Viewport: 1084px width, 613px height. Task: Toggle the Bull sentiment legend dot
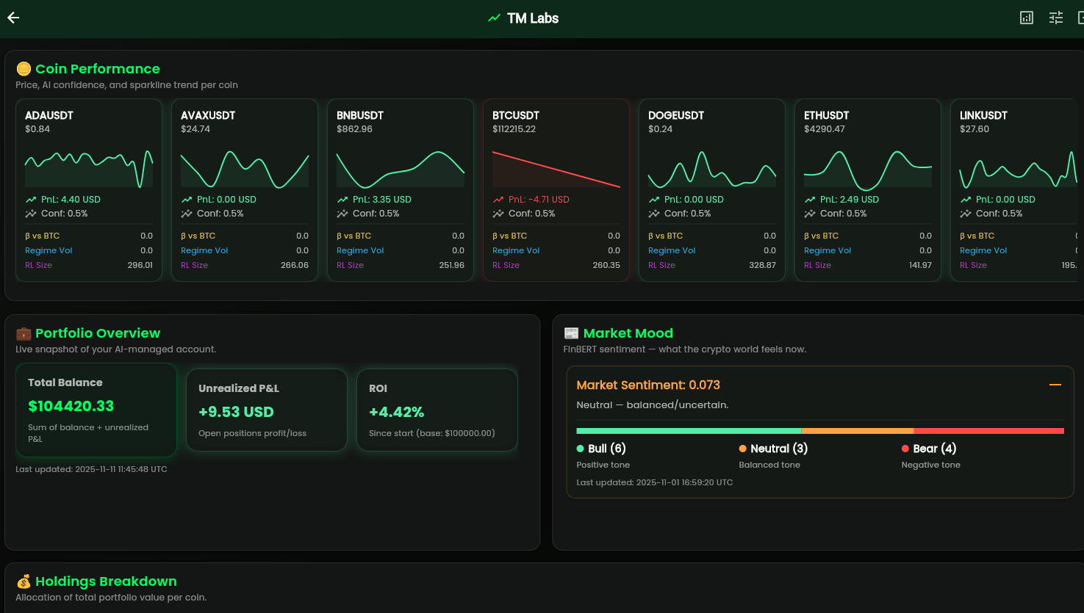pyautogui.click(x=580, y=448)
